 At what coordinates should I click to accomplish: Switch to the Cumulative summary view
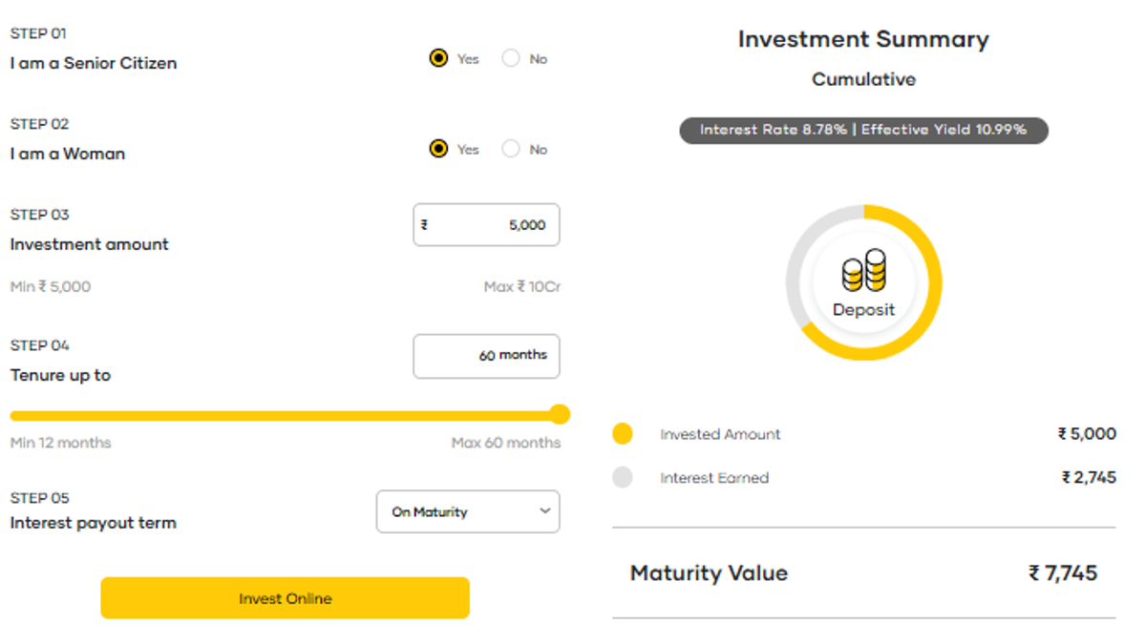[x=863, y=80]
